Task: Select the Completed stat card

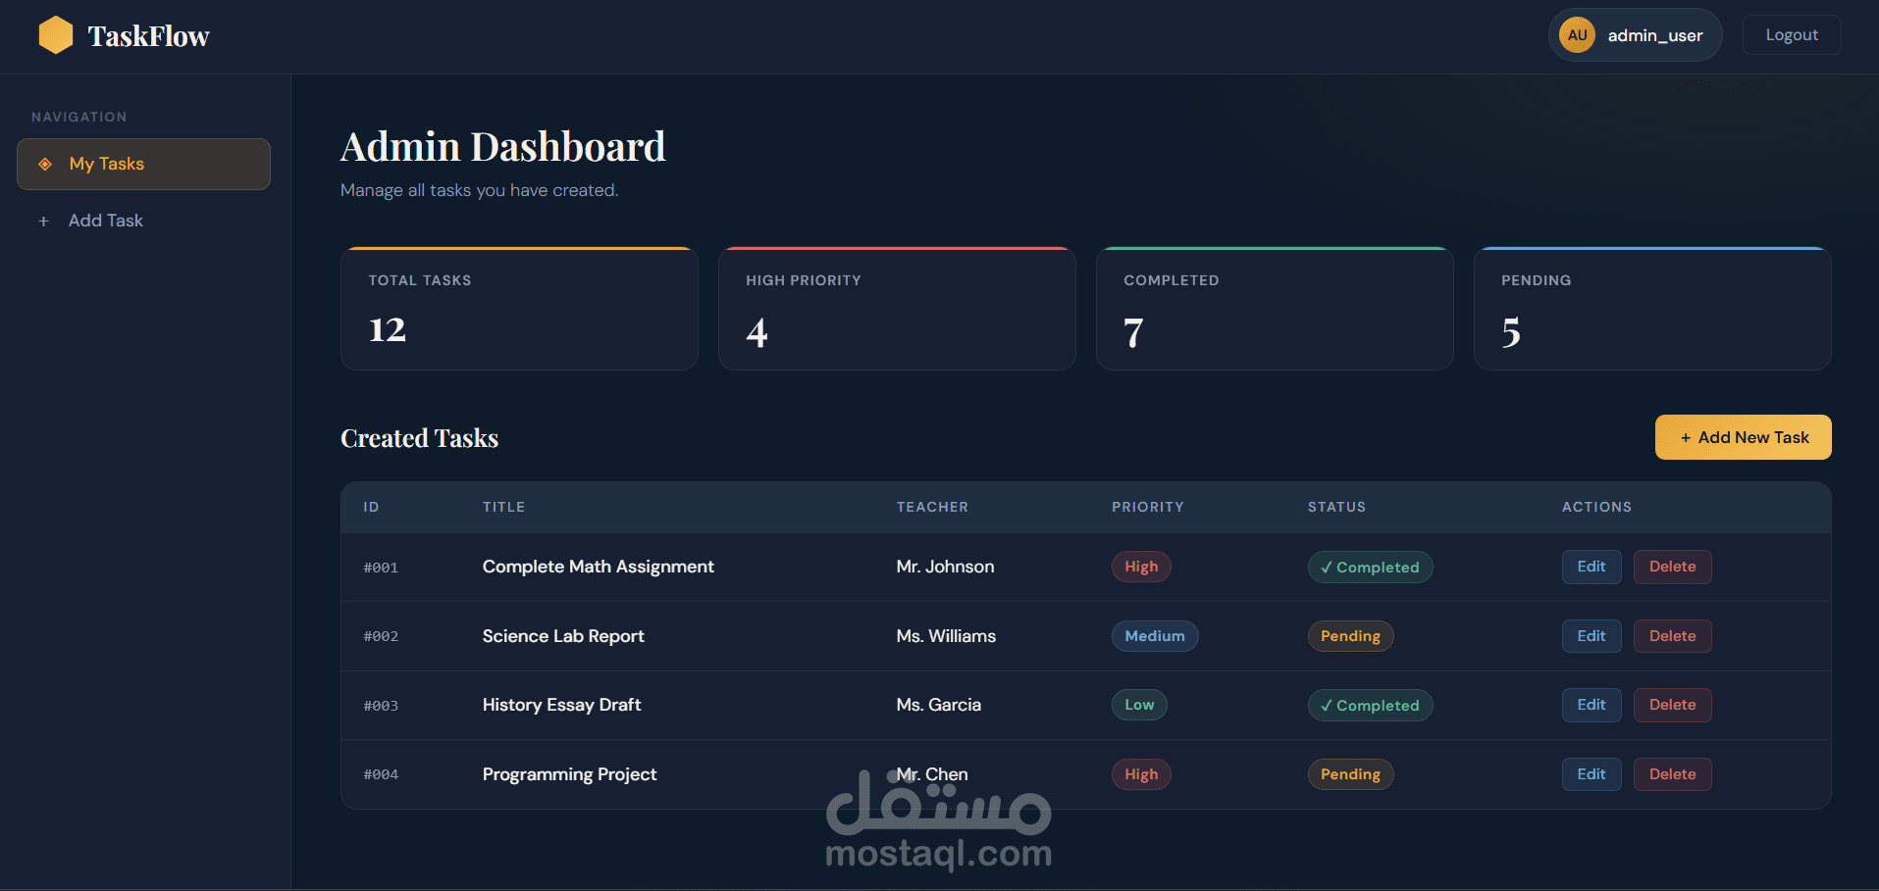Action: 1275,309
